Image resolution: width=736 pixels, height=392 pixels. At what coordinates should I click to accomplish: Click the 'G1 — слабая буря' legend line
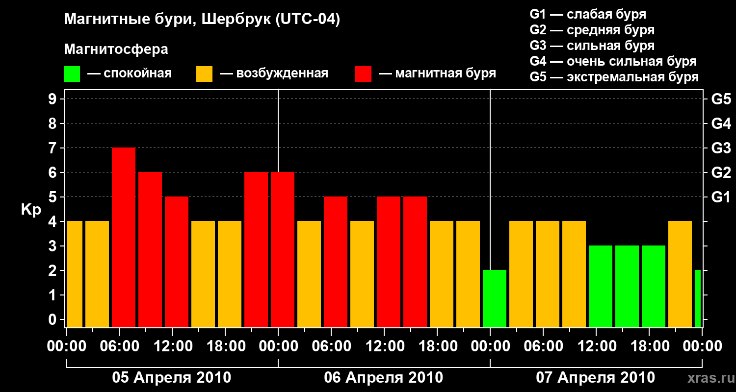588,14
